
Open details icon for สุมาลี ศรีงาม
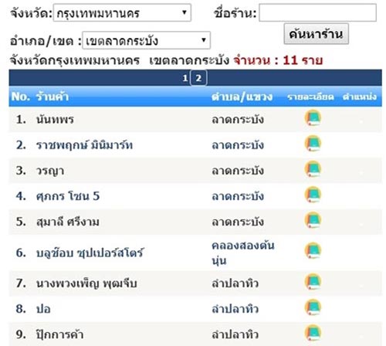click(x=313, y=220)
